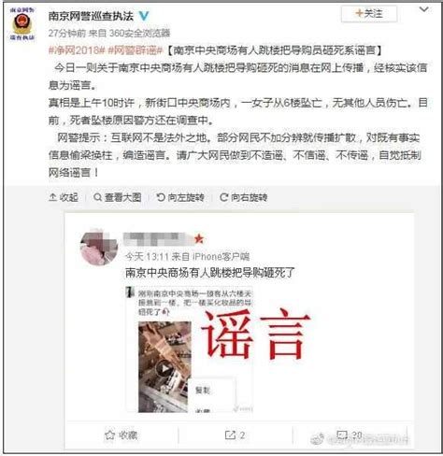The width and height of the screenshot is (443, 456).
Task: Click the blurred user avatar
Action: tap(99, 248)
